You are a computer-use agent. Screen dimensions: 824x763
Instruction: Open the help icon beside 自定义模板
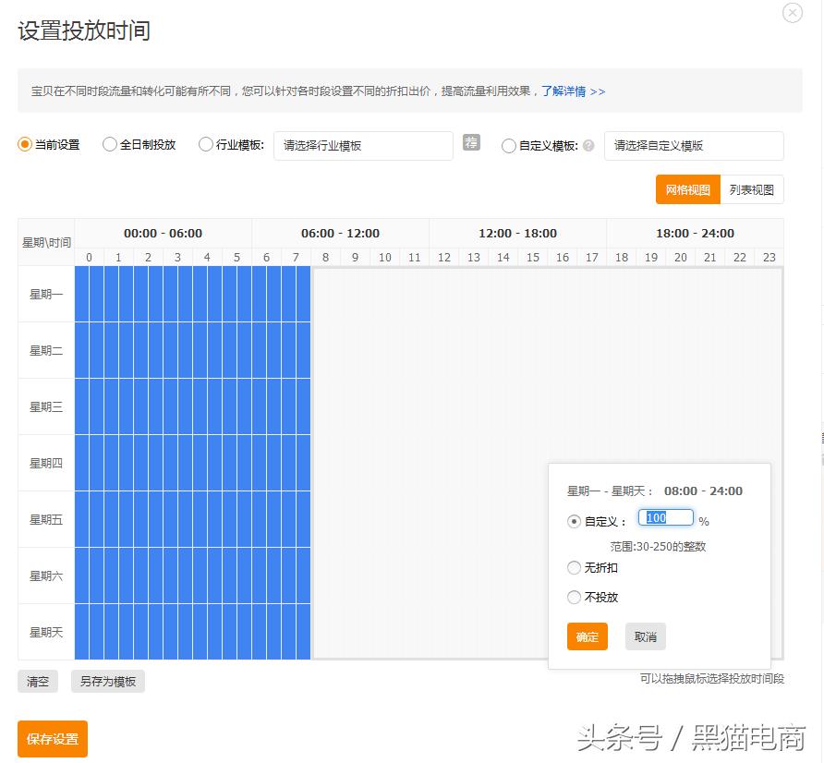[x=587, y=145]
